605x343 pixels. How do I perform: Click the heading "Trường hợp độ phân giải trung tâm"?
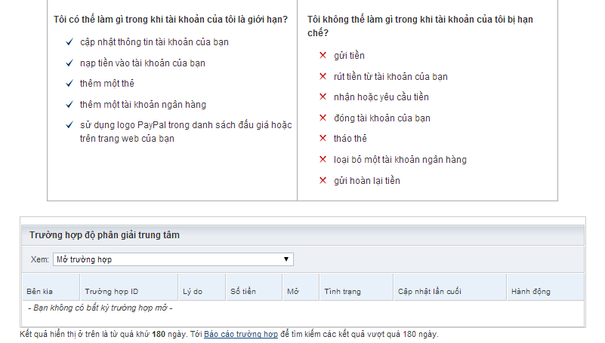104,235
